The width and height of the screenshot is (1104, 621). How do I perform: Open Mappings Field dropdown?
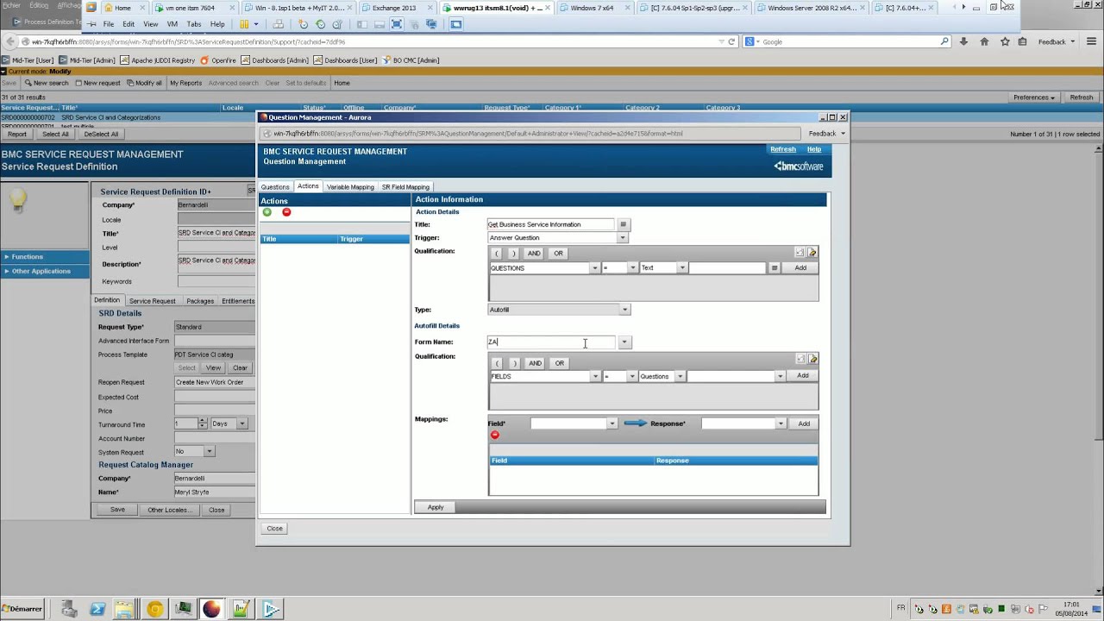[612, 423]
